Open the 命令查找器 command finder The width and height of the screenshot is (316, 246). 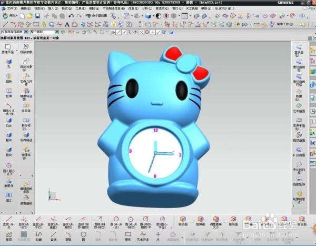(x=96, y=16)
